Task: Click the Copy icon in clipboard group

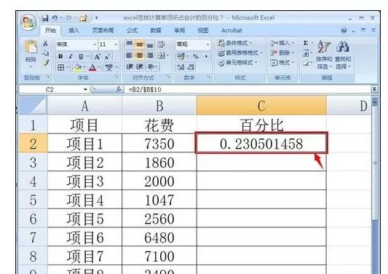Action: click(46, 52)
